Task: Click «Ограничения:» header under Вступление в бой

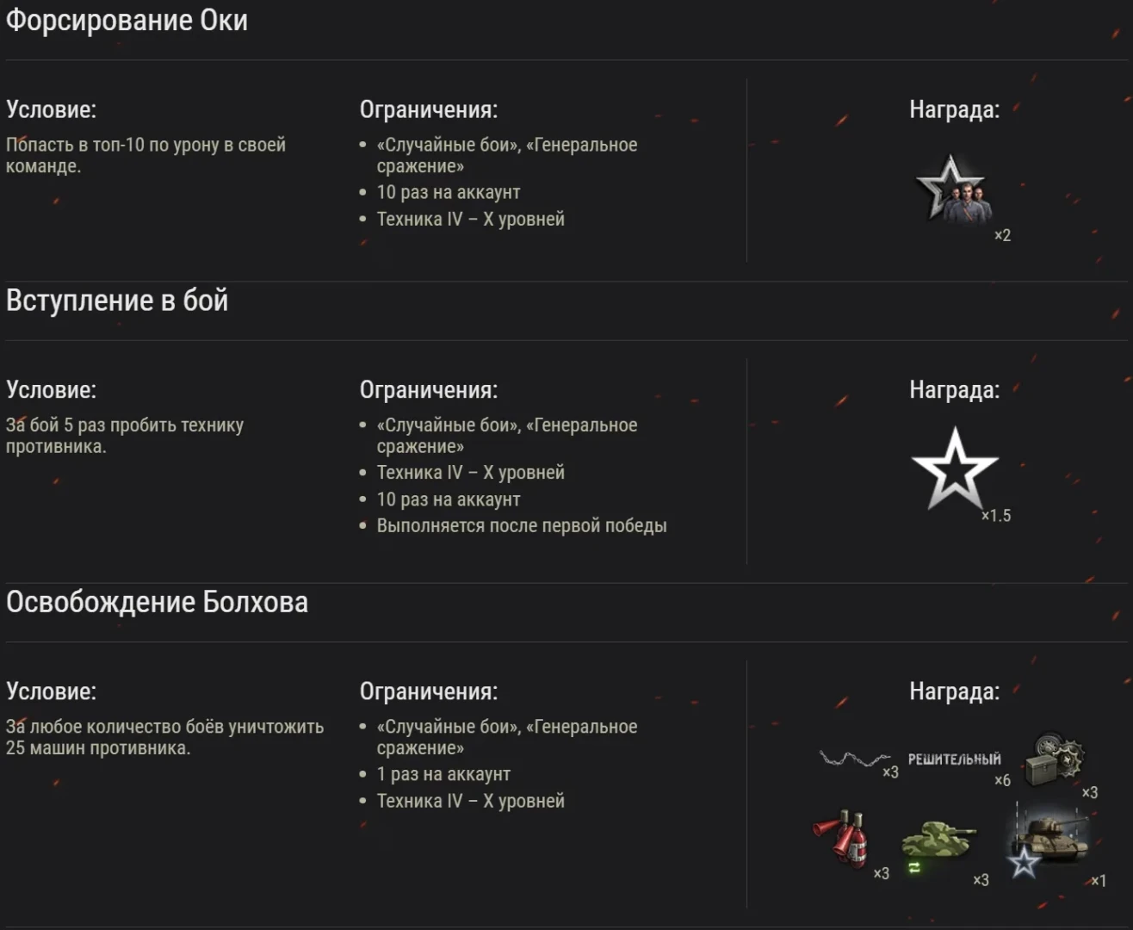Action: click(x=428, y=390)
